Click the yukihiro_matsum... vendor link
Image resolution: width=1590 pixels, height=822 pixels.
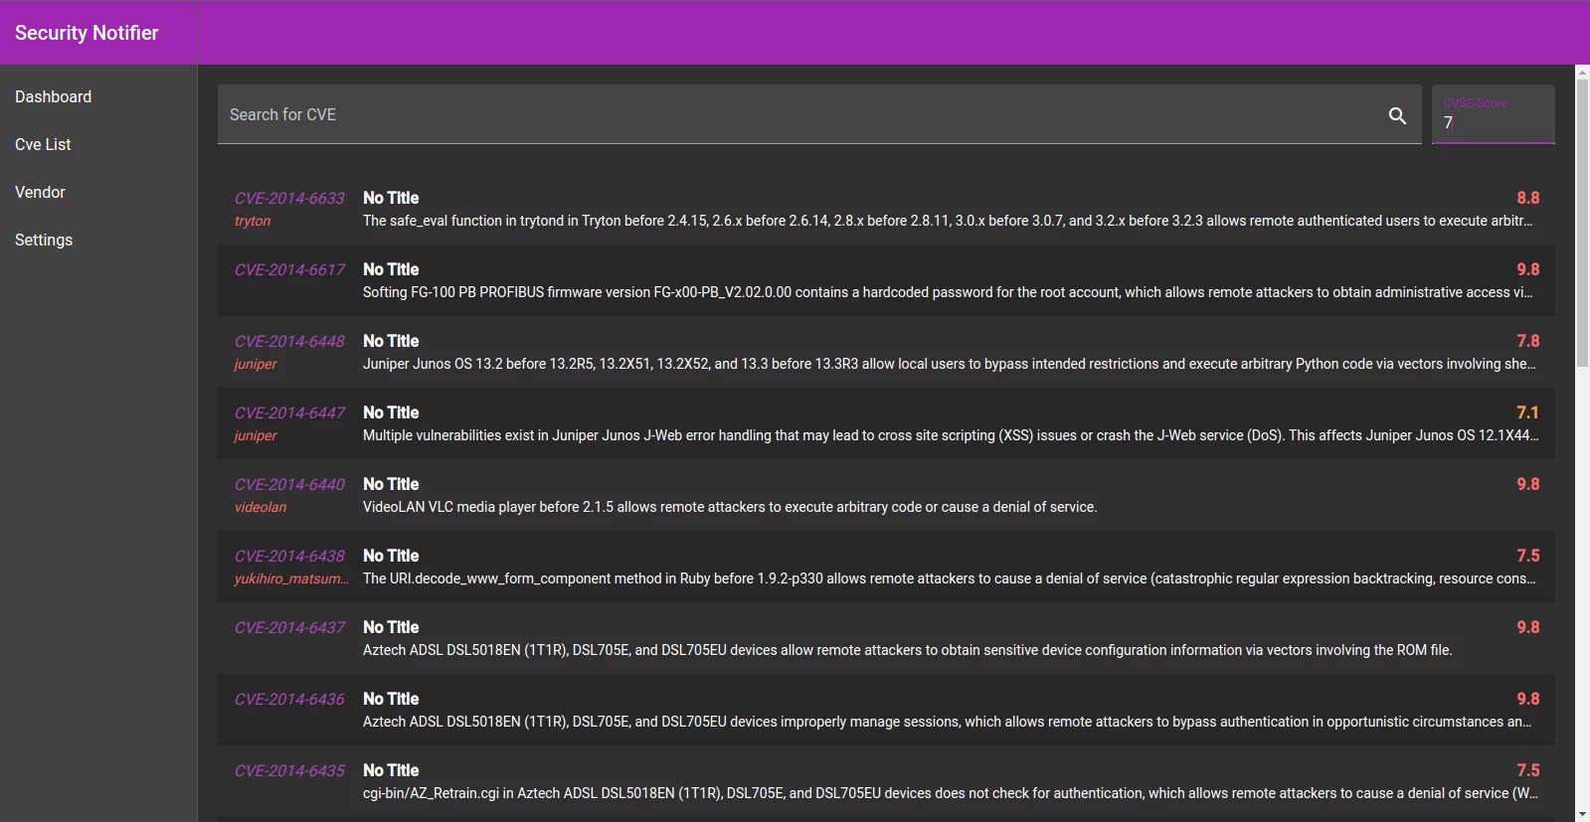point(291,578)
